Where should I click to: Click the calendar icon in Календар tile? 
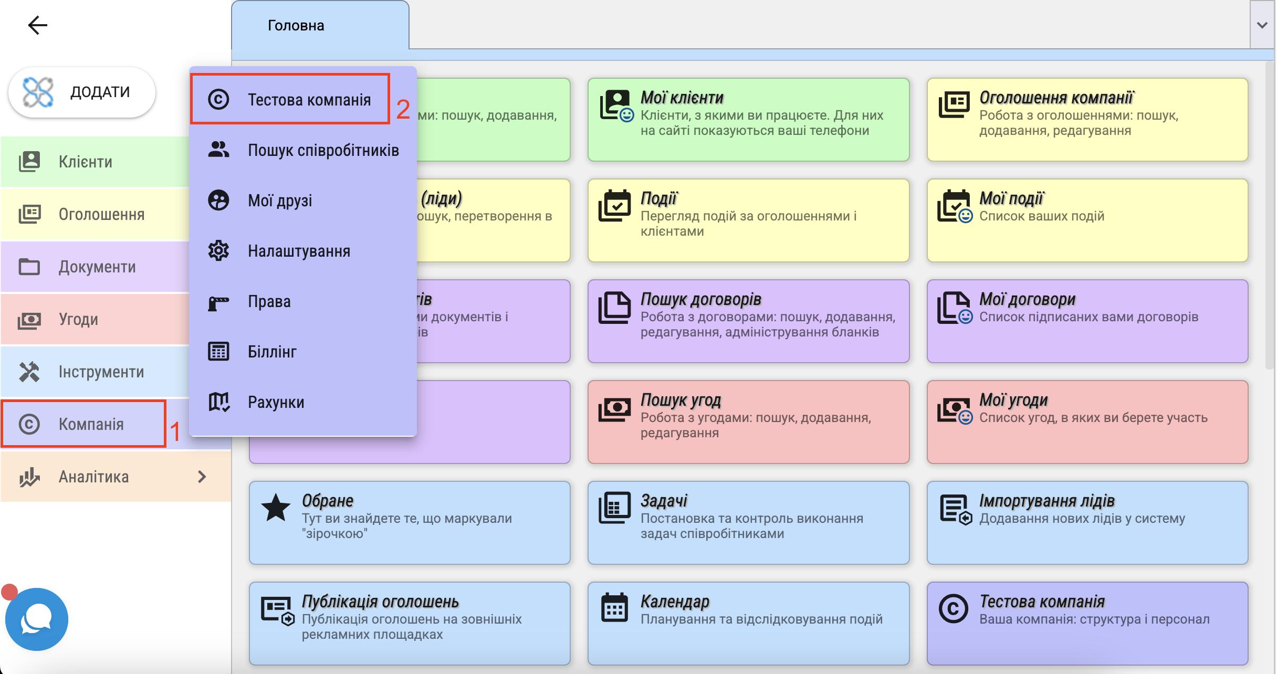click(x=614, y=608)
